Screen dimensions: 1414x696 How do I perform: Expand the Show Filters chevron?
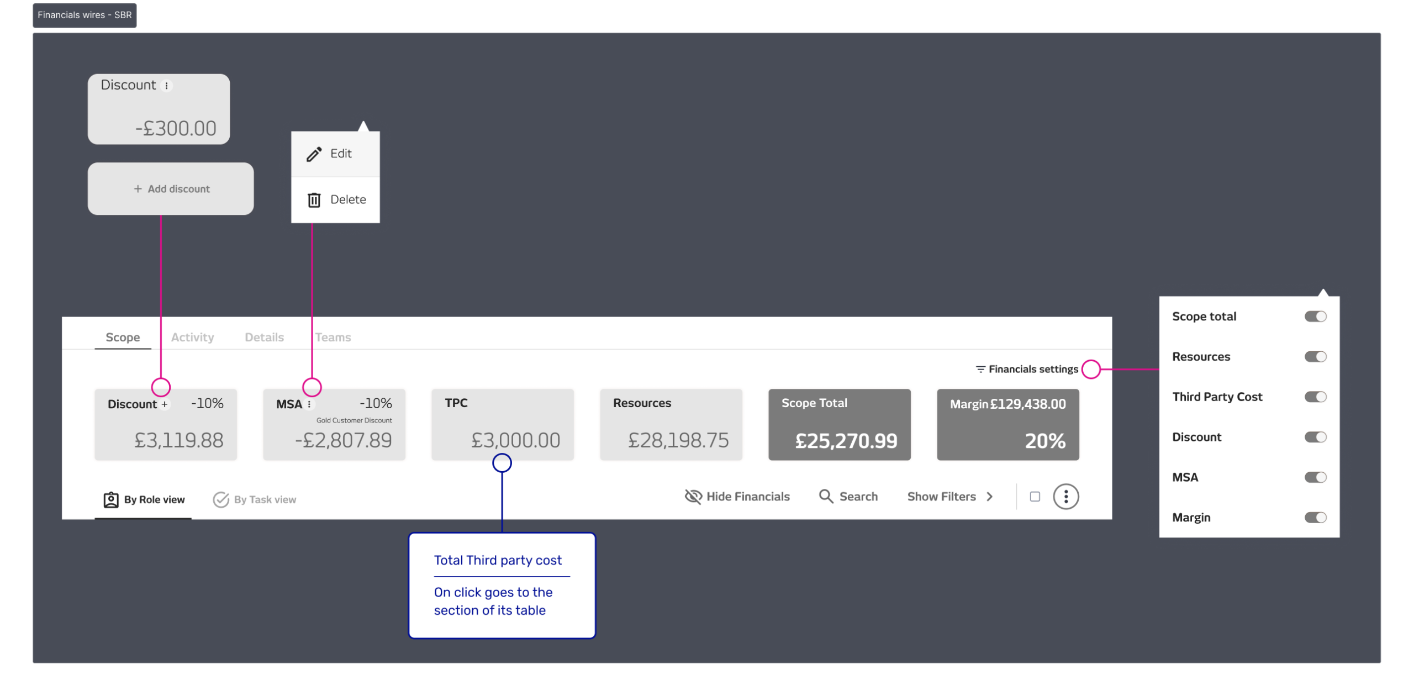pyautogui.click(x=990, y=497)
